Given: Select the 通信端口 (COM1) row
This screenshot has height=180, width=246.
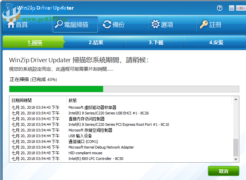Looking at the screenshot, I should pos(121,142).
